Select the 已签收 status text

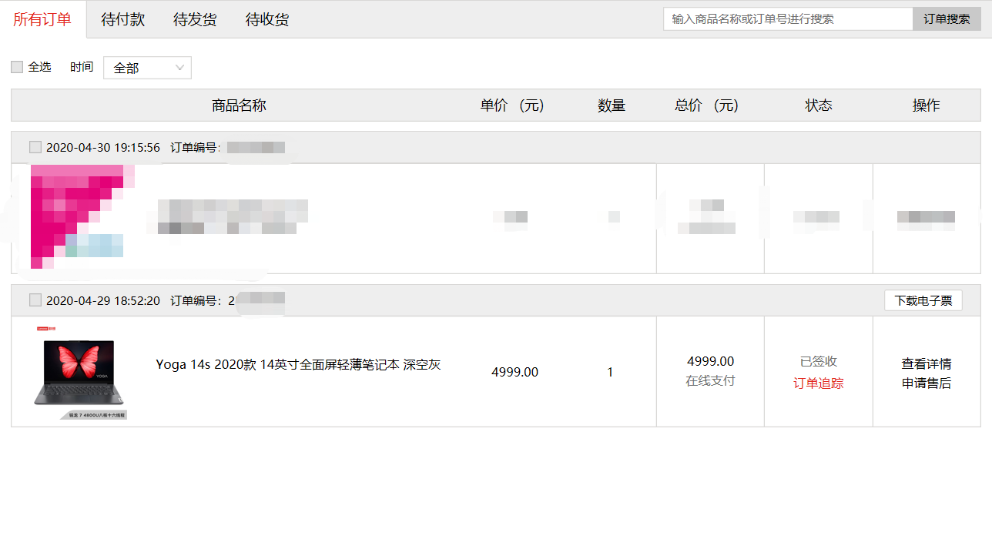click(x=819, y=361)
